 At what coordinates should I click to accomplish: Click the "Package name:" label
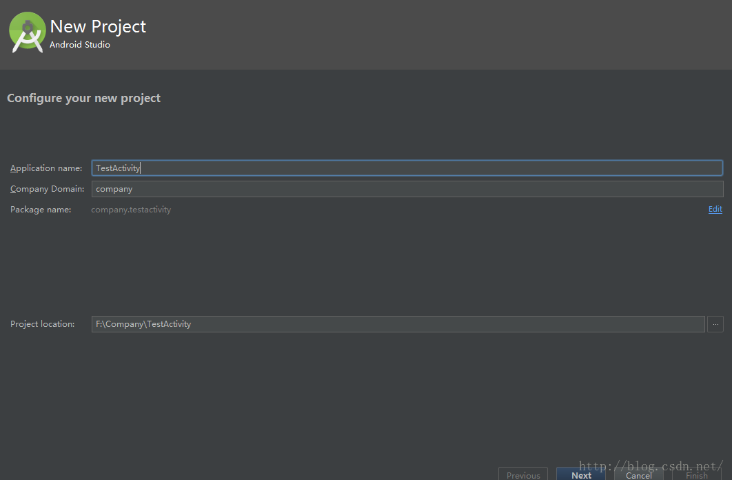coord(41,210)
